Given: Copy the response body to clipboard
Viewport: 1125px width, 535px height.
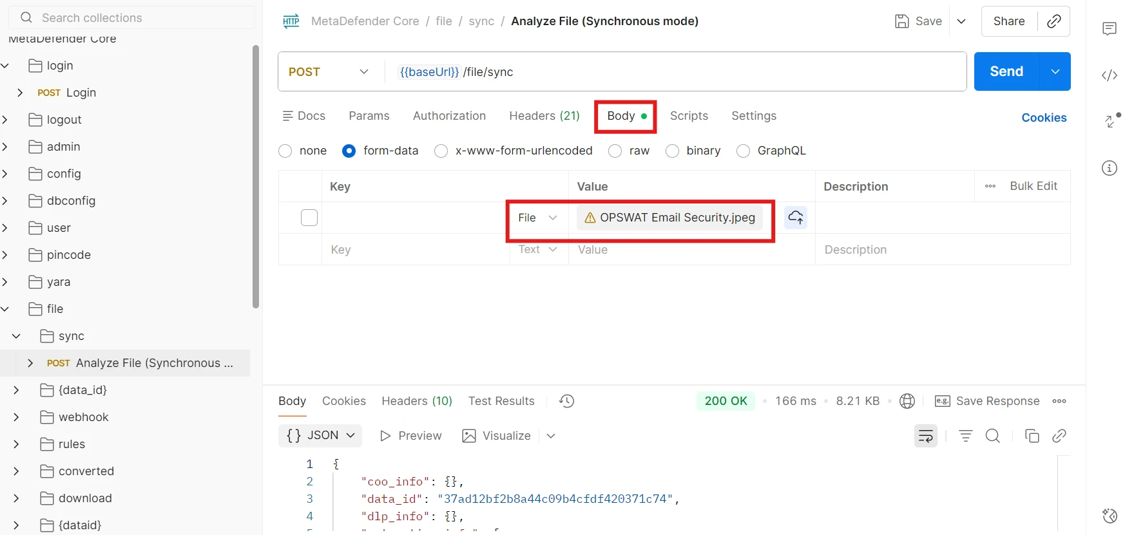Looking at the screenshot, I should click(1032, 436).
